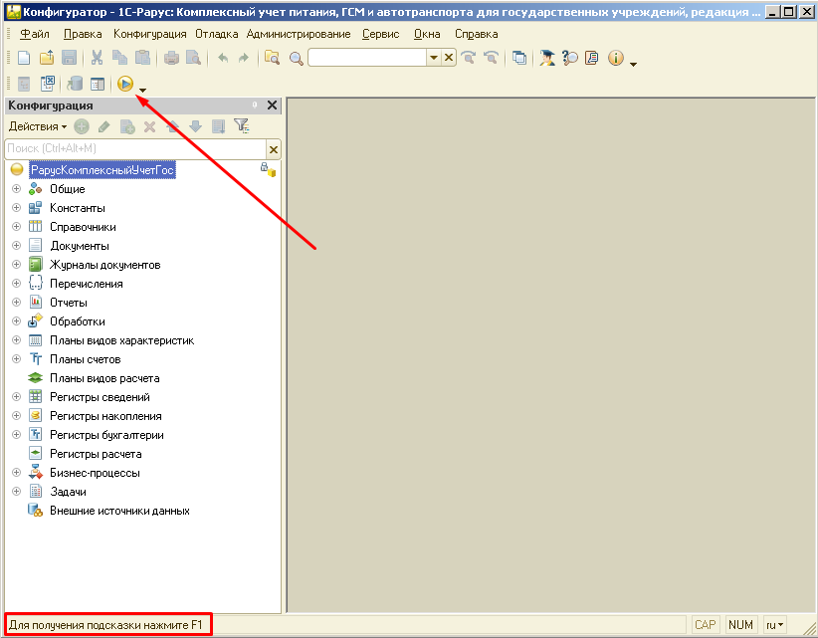Open the toolbar options arrow beside debug button

pyautogui.click(x=142, y=91)
